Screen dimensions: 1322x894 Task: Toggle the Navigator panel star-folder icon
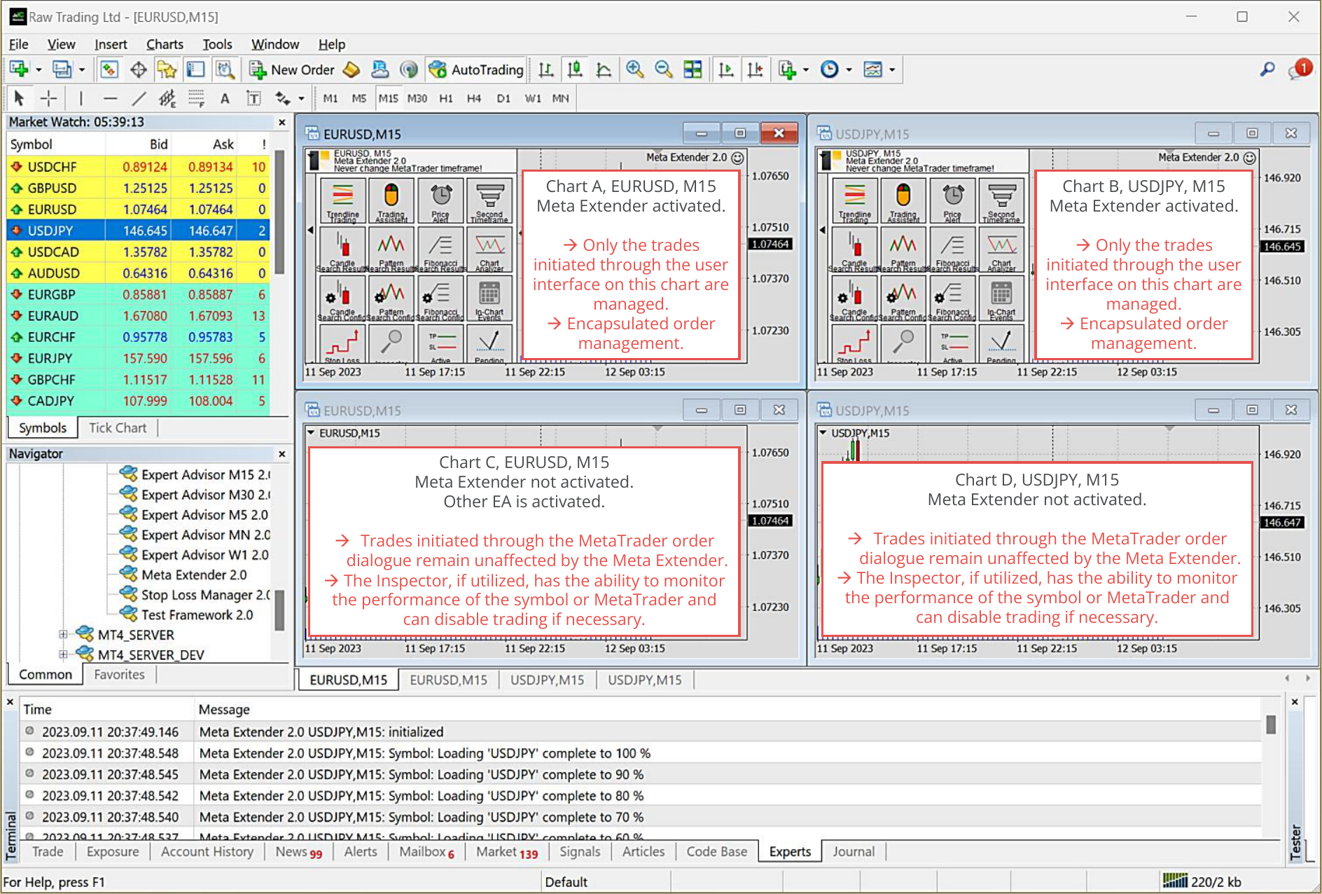tap(167, 69)
